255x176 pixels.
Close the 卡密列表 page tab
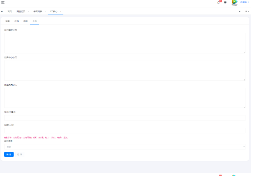[x=45, y=11]
